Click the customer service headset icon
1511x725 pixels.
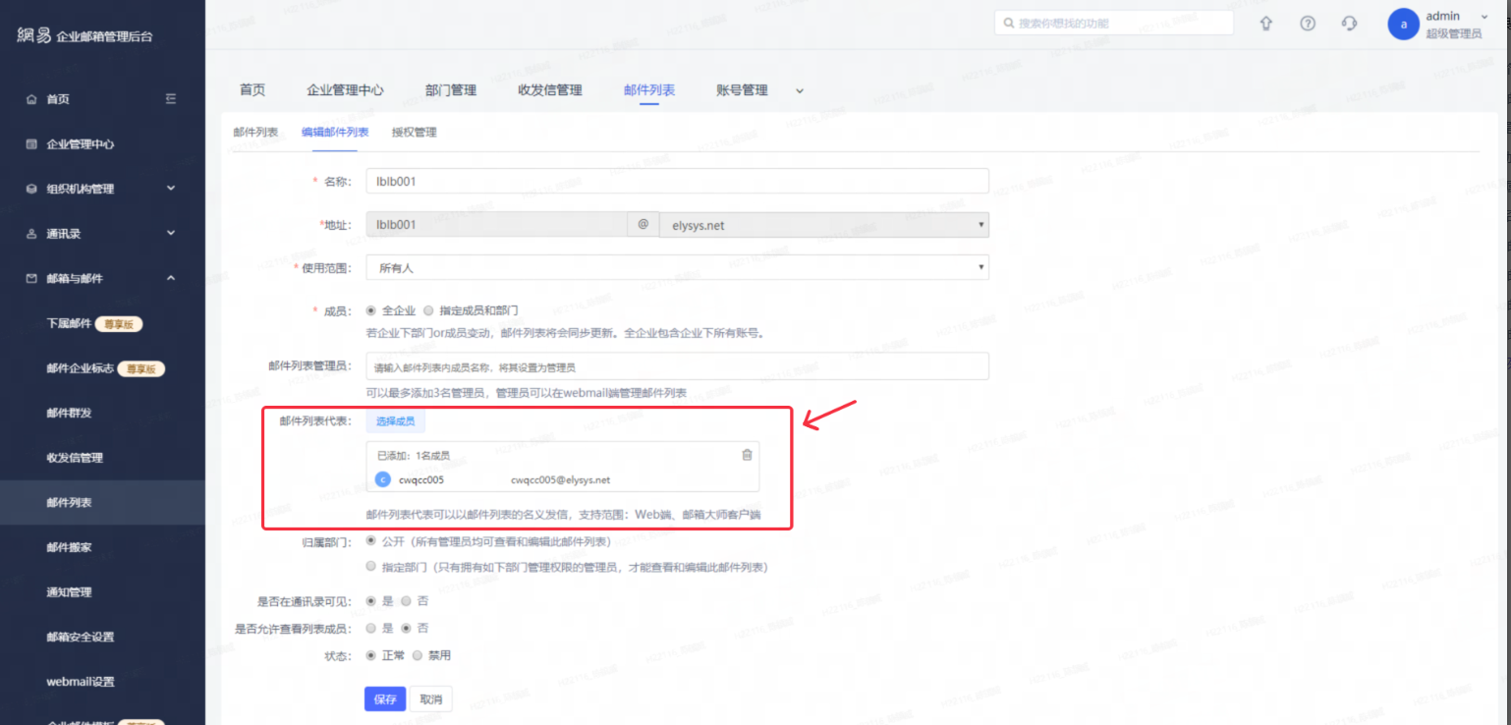[x=1350, y=24]
